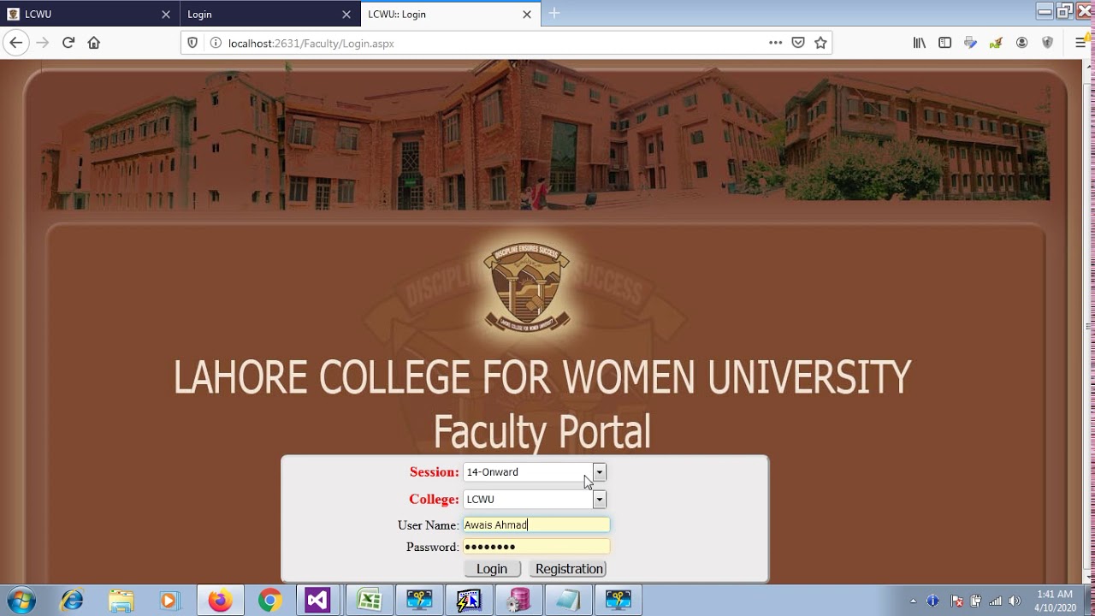
Task: Open the Windows Start menu
Action: coord(21,601)
